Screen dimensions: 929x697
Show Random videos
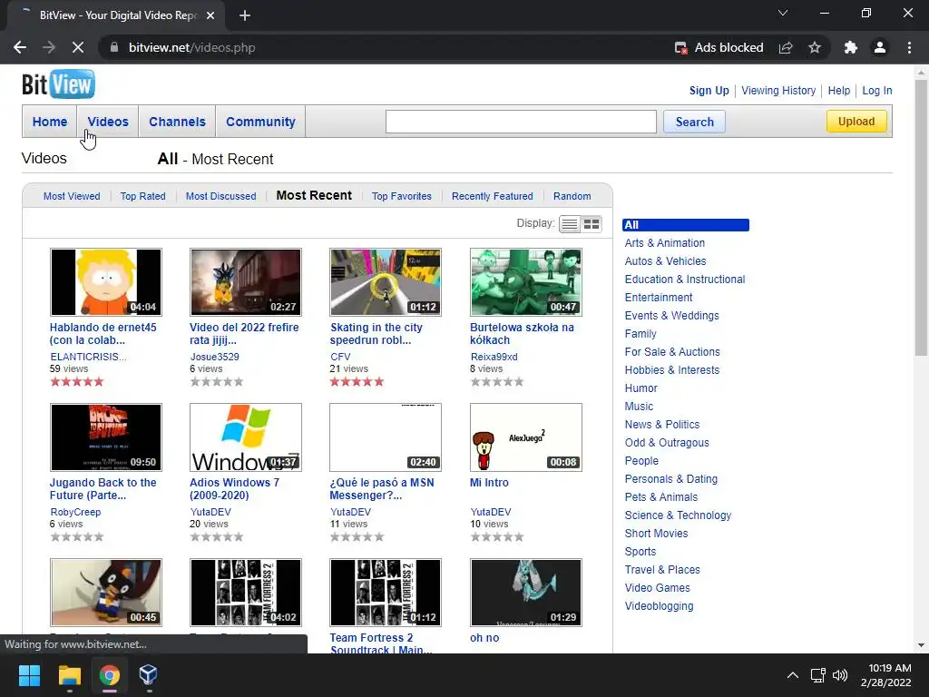pos(572,196)
